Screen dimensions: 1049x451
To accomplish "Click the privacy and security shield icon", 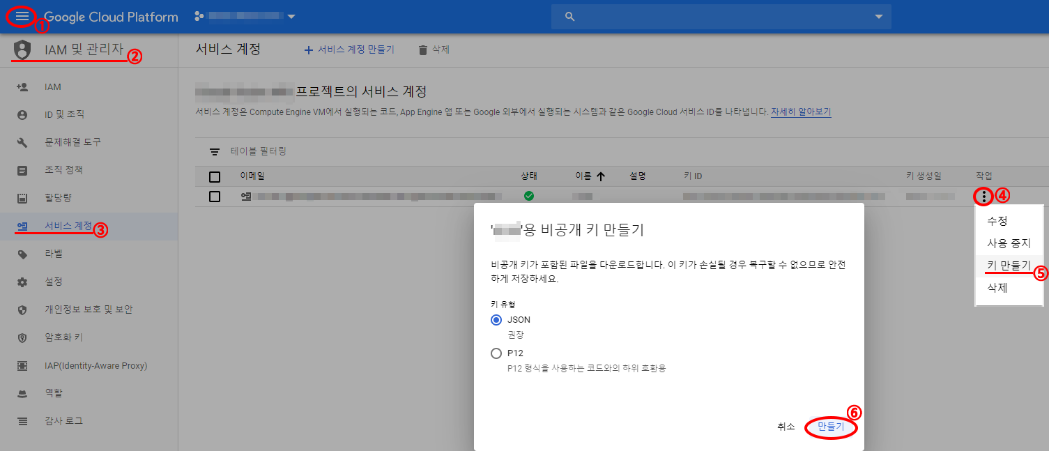I will (22, 309).
